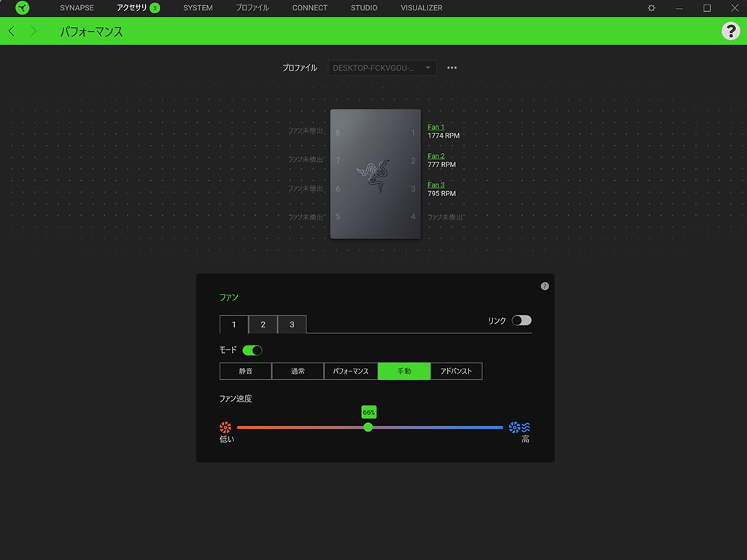Go forward with the right arrow
The image size is (747, 560).
pos(34,31)
